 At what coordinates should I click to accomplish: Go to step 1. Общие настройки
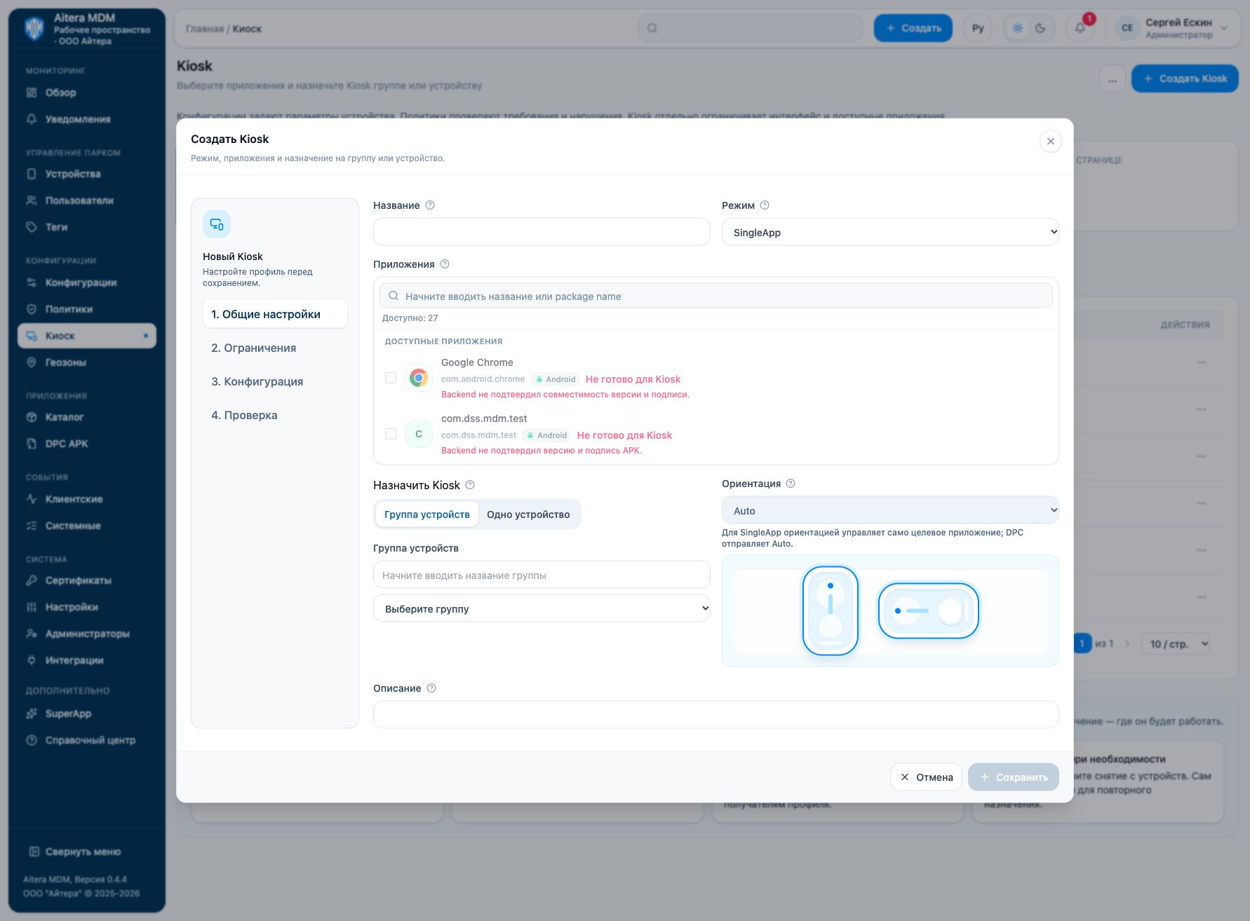point(275,314)
